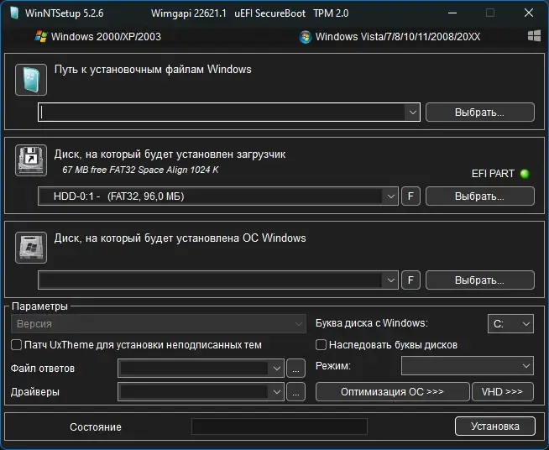Expand the Windows installation drive dropdown
Screen dimensions: 549x450
[390, 280]
